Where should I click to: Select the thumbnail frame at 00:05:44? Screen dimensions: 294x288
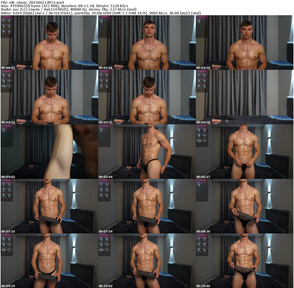[x=147, y=152]
